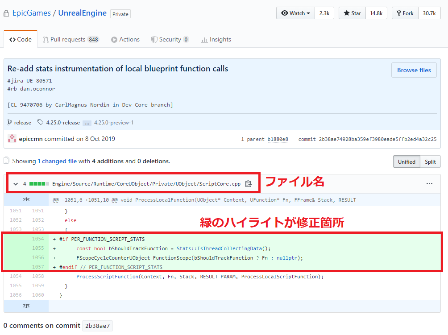Click the file diff icon beside Showing
Image resolution: width=448 pixels, height=335 pixels.
(7, 161)
